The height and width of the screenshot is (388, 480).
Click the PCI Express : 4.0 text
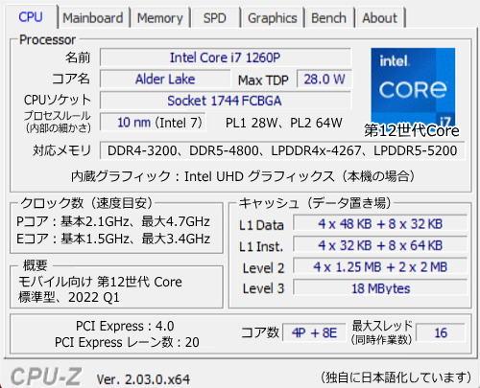[x=125, y=326]
